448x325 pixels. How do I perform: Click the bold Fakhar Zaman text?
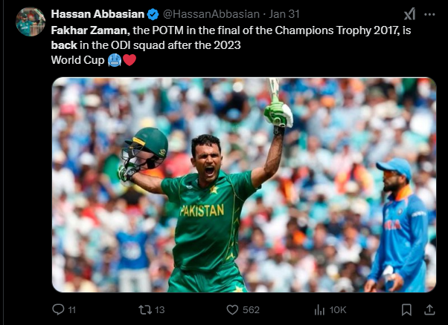(90, 30)
